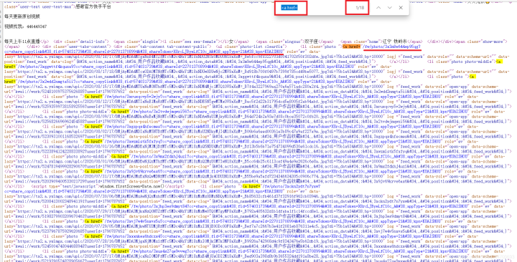Click the 1/18 match counter
The height and width of the screenshot is (262, 517).
coord(360,8)
